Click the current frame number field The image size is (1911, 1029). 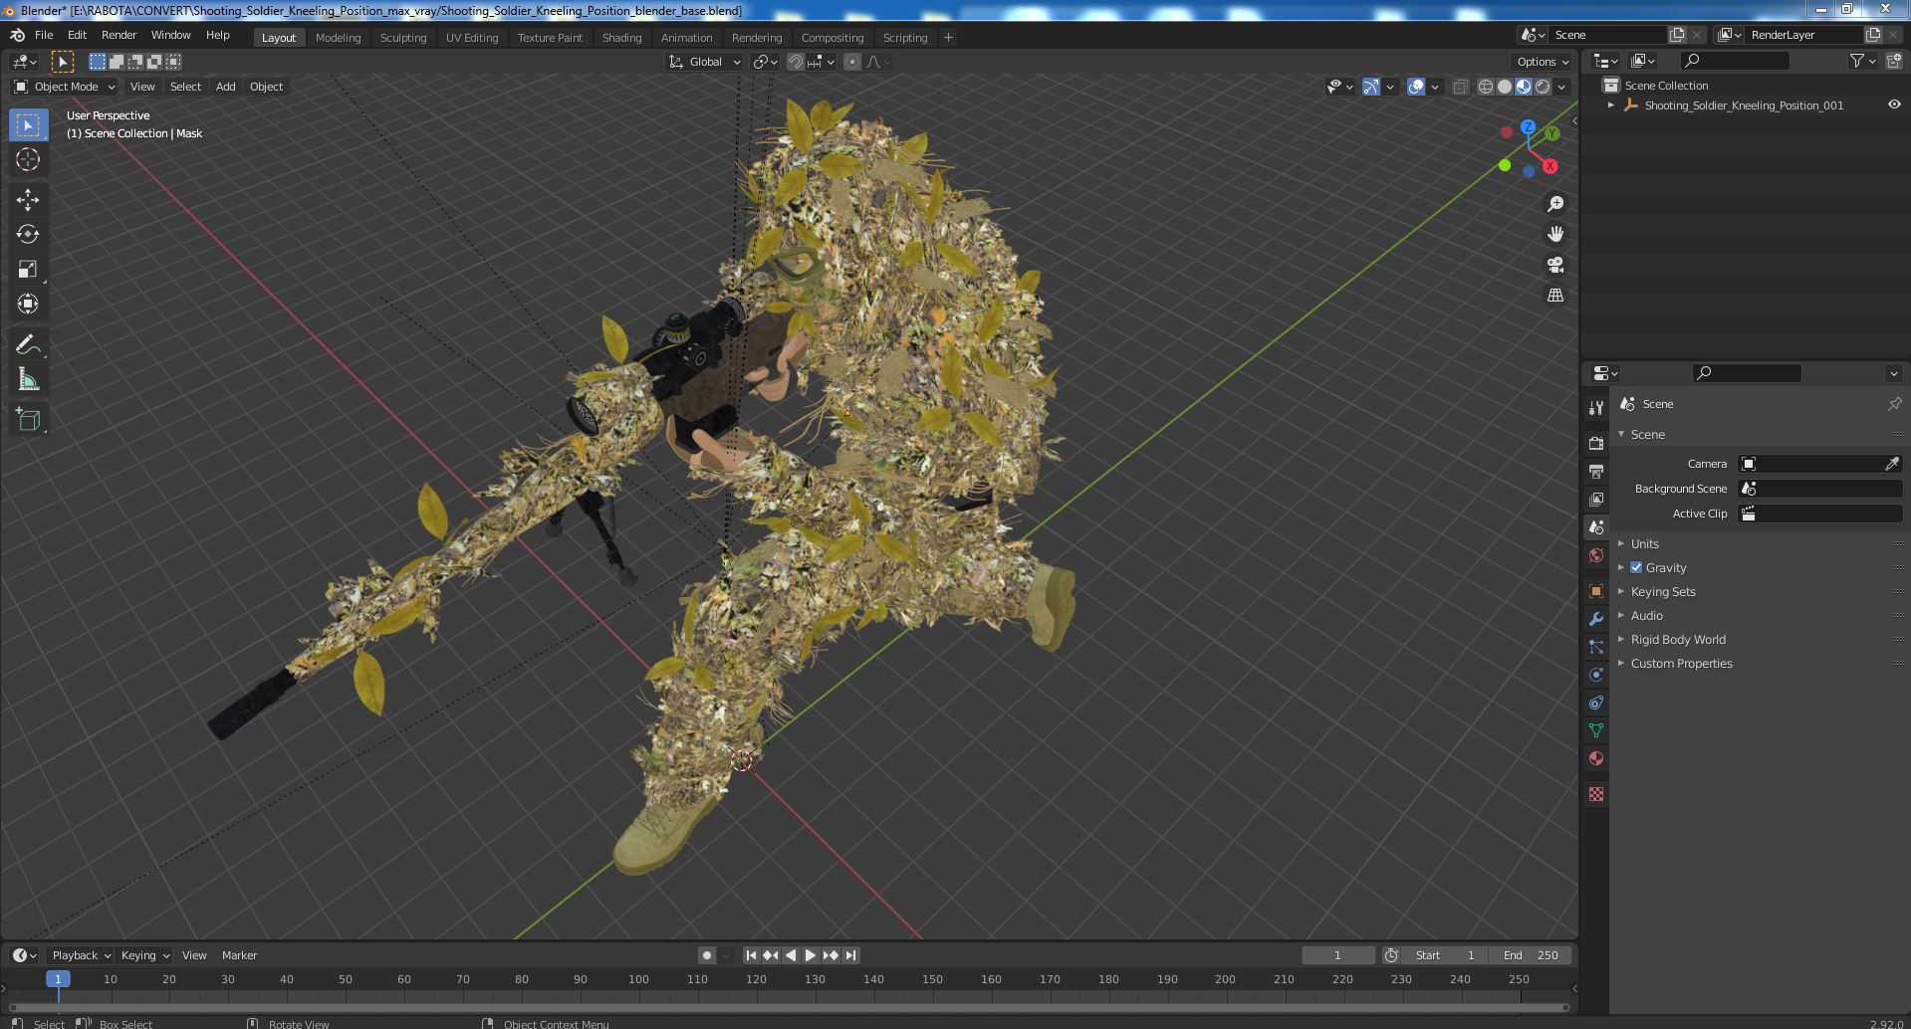1337,955
